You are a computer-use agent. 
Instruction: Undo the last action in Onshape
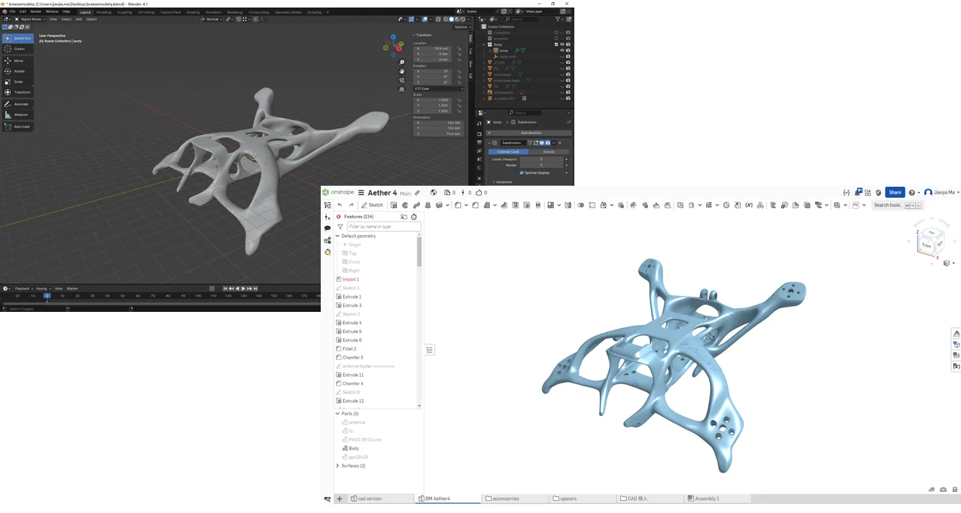coord(340,205)
